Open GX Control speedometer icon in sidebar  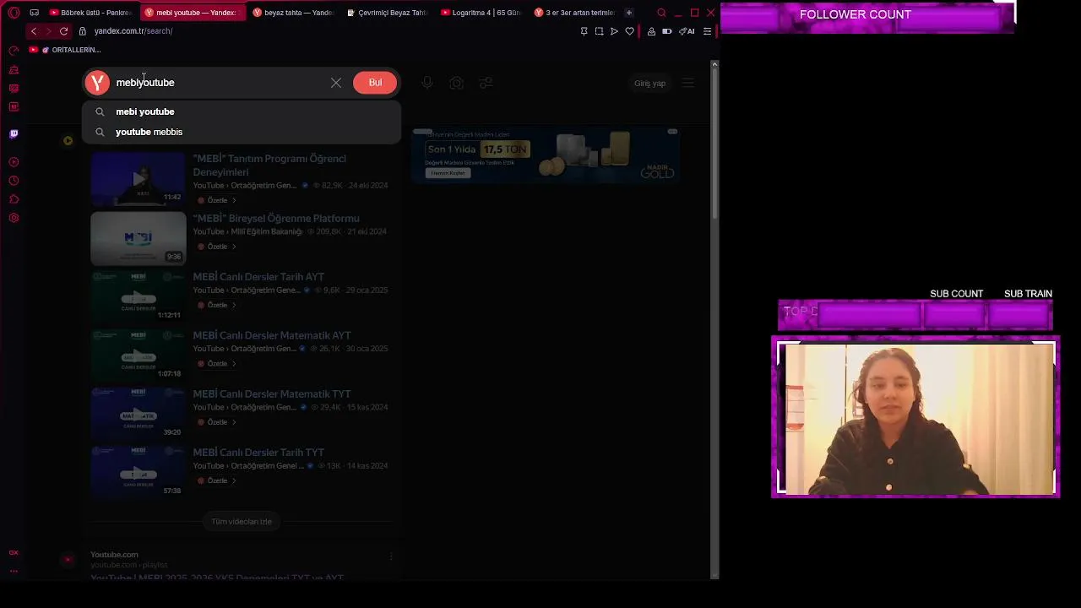14,52
